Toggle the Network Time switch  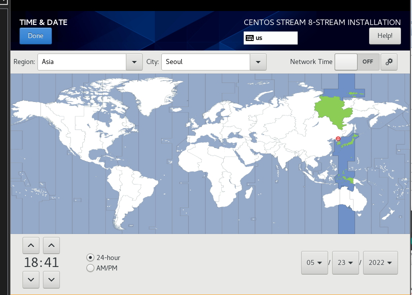pos(357,62)
